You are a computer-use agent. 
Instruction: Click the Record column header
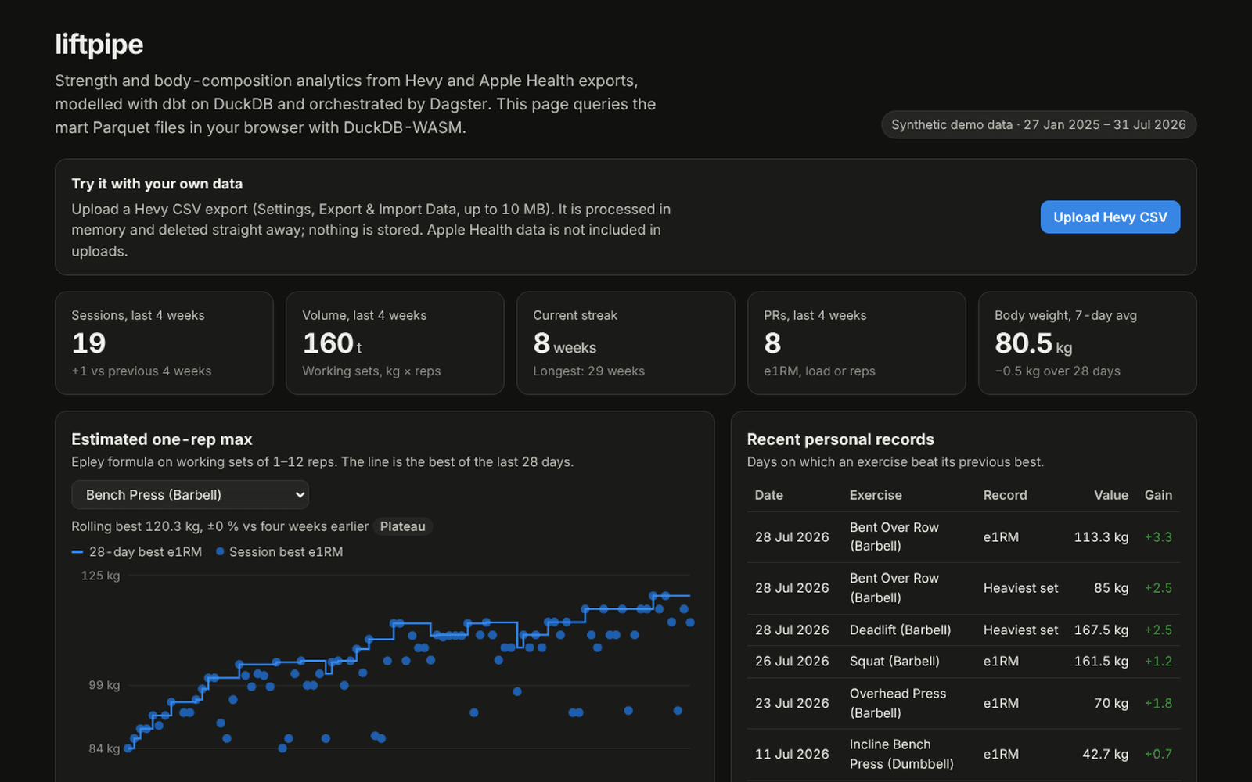1006,495
